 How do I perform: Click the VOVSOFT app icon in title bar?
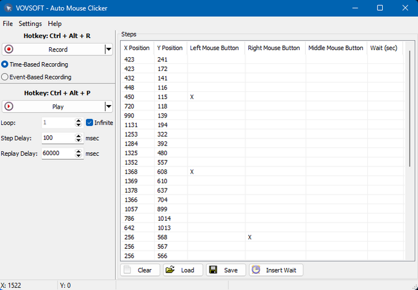pyautogui.click(x=8, y=8)
